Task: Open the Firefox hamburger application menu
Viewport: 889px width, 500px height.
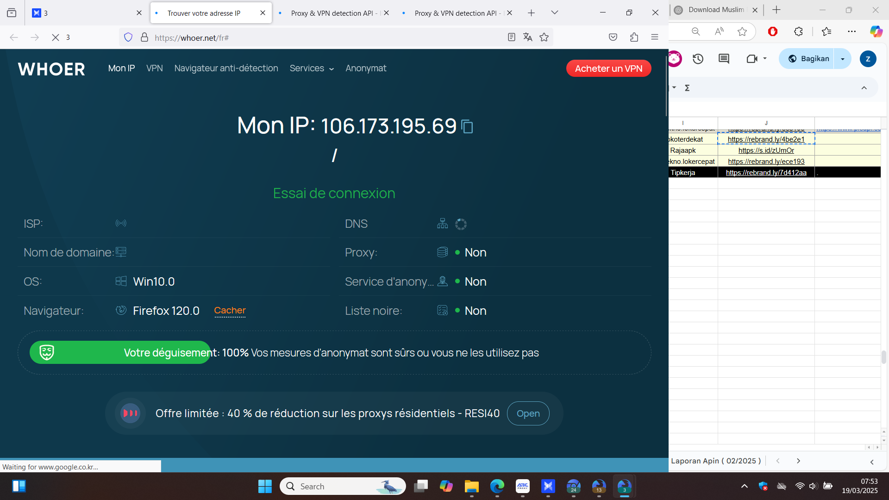Action: pos(655,37)
